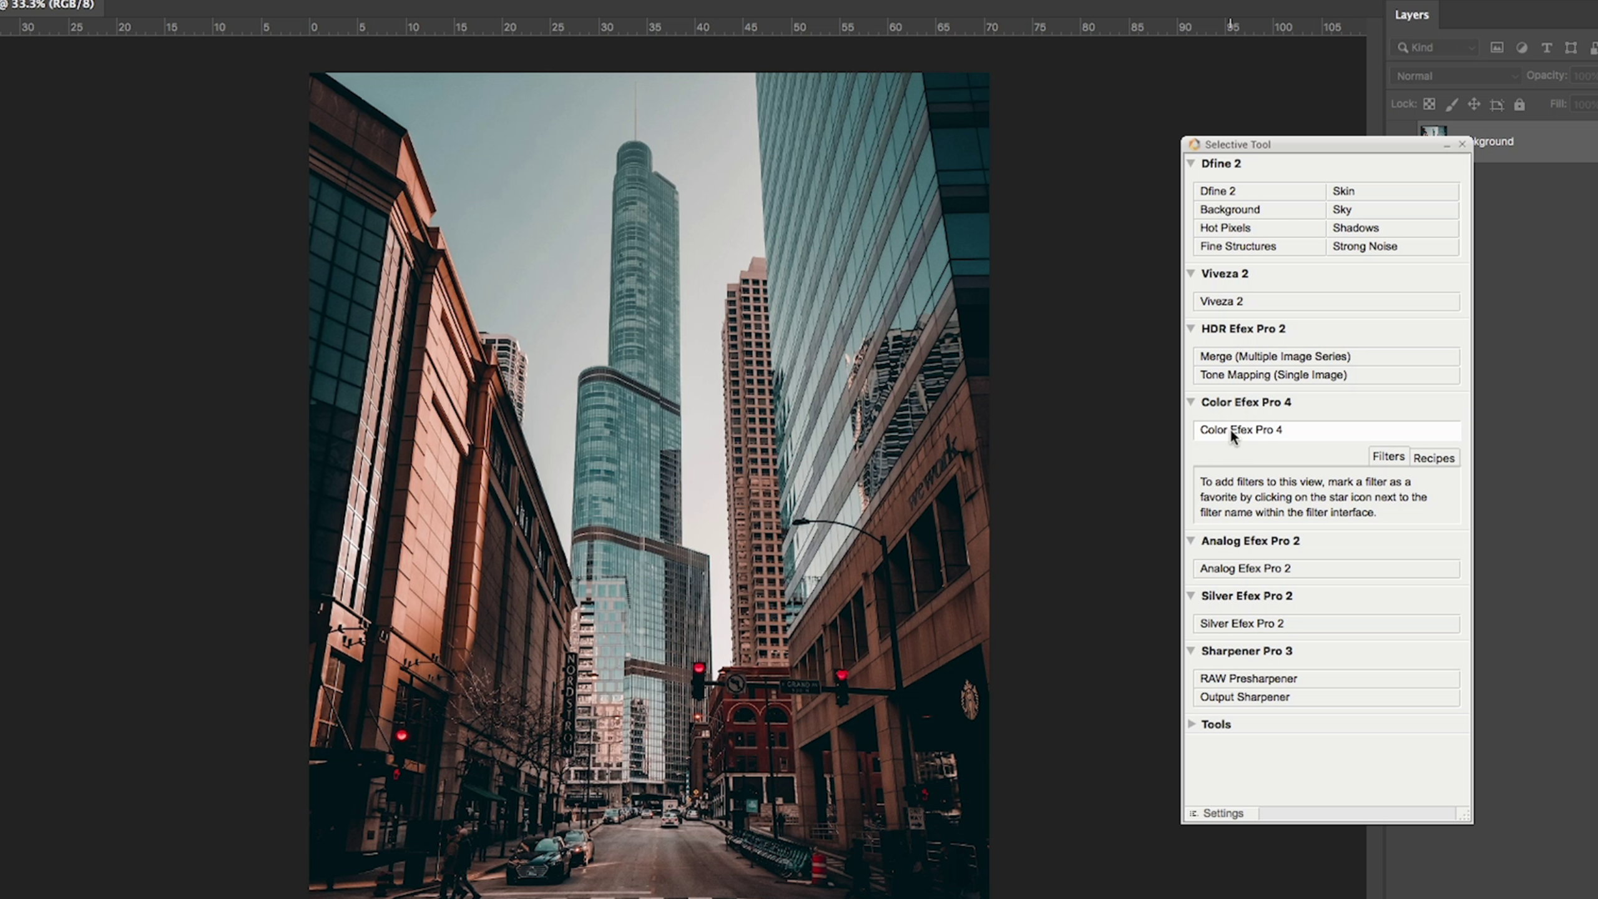Toggle lock transparent pixels
The image size is (1598, 899).
click(x=1429, y=104)
